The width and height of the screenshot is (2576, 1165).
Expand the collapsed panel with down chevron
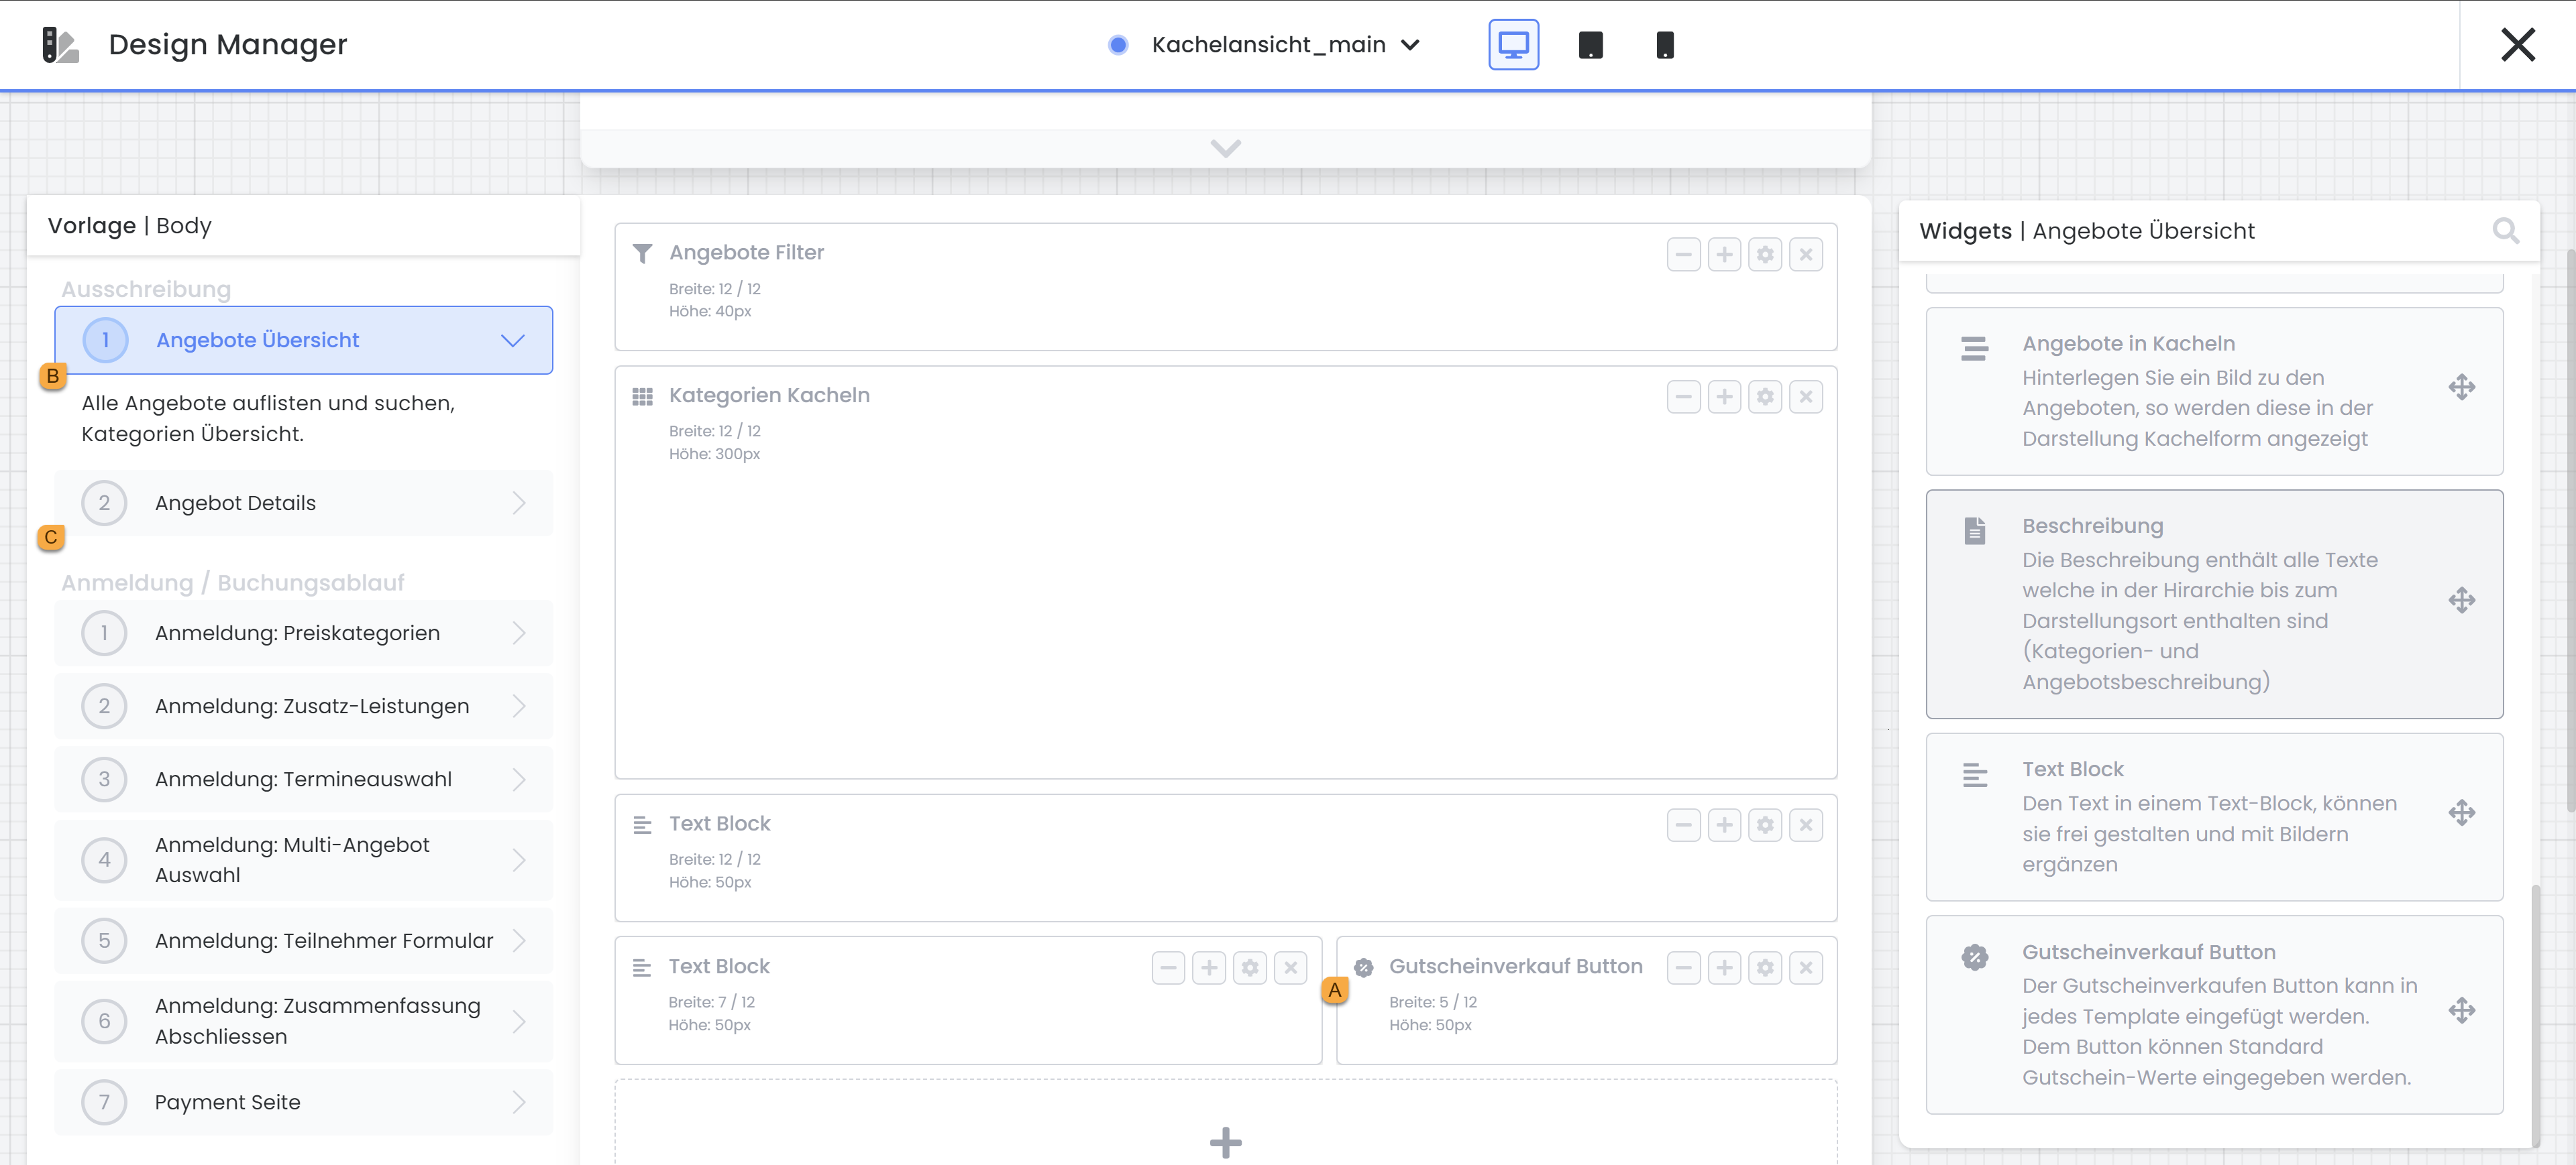[x=1225, y=149]
